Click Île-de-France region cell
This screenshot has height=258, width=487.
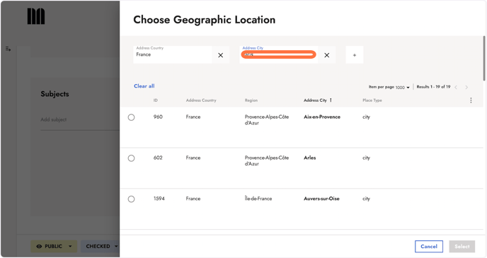[258, 199]
